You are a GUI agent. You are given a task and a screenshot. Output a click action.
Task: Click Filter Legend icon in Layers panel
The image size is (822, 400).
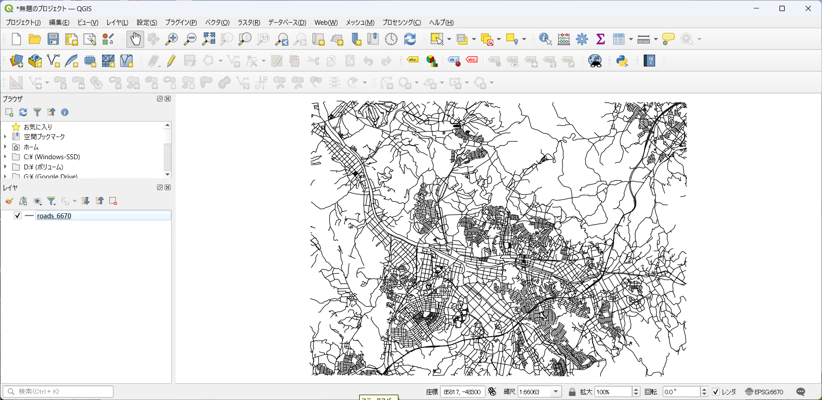point(51,201)
